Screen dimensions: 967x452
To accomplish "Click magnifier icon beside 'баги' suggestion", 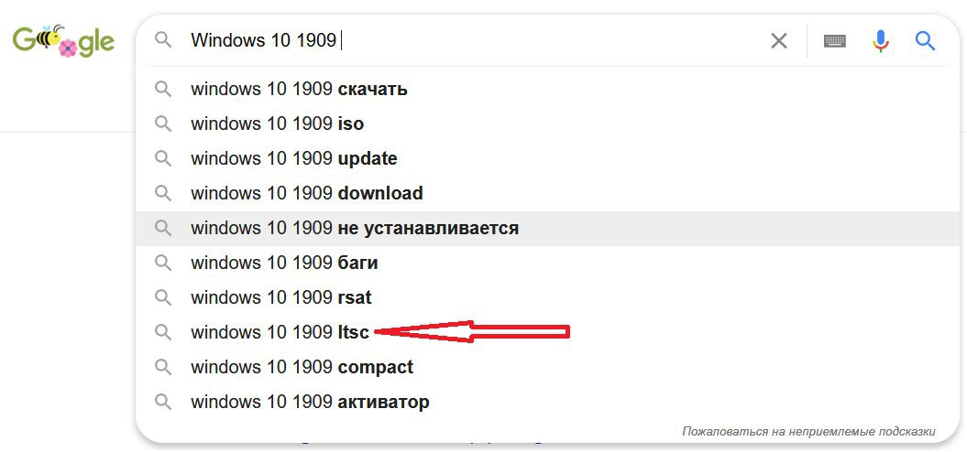I will point(163,263).
